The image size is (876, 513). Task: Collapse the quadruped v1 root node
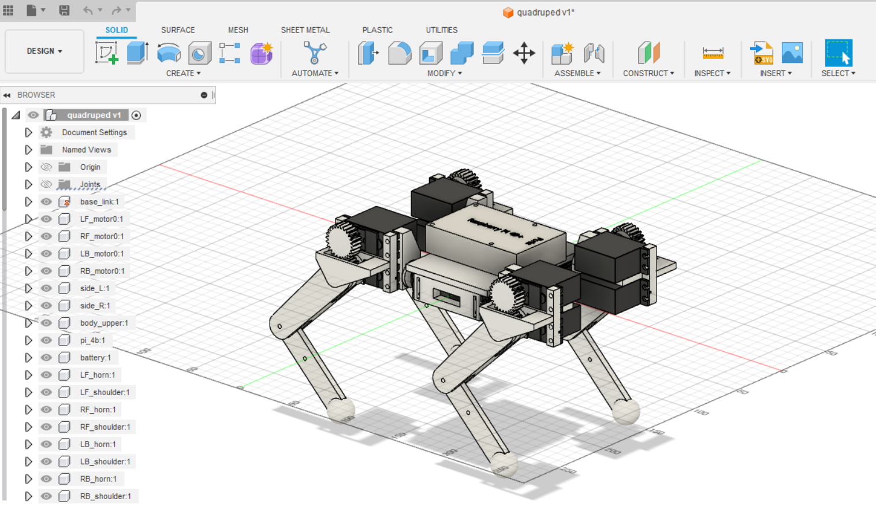pos(16,115)
